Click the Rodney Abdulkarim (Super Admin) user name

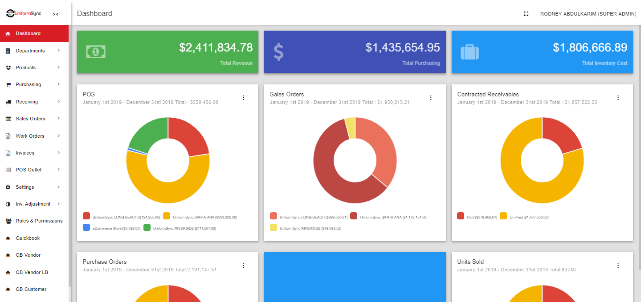(588, 14)
